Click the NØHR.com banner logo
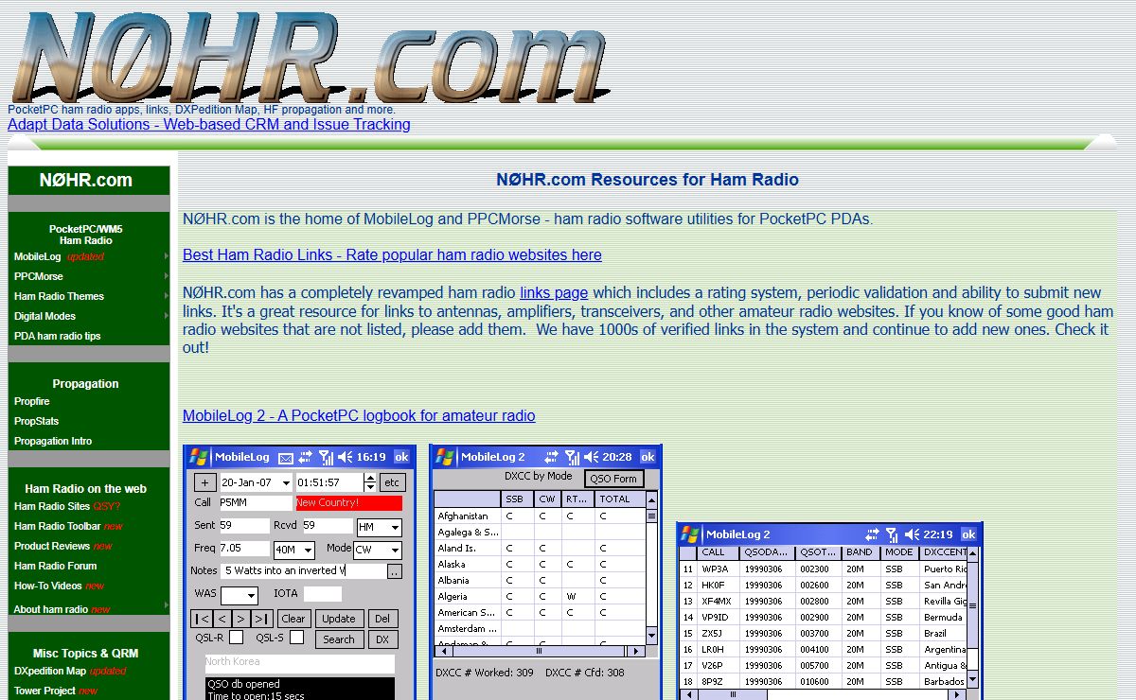The width and height of the screenshot is (1136, 700). click(x=310, y=57)
